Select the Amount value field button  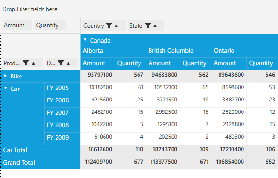pos(17,25)
